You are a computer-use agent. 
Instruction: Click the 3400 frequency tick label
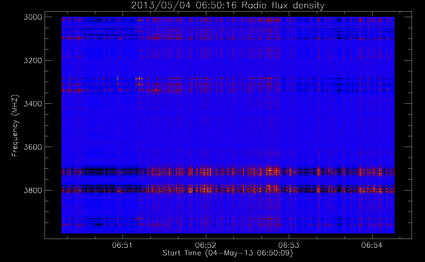click(x=33, y=104)
